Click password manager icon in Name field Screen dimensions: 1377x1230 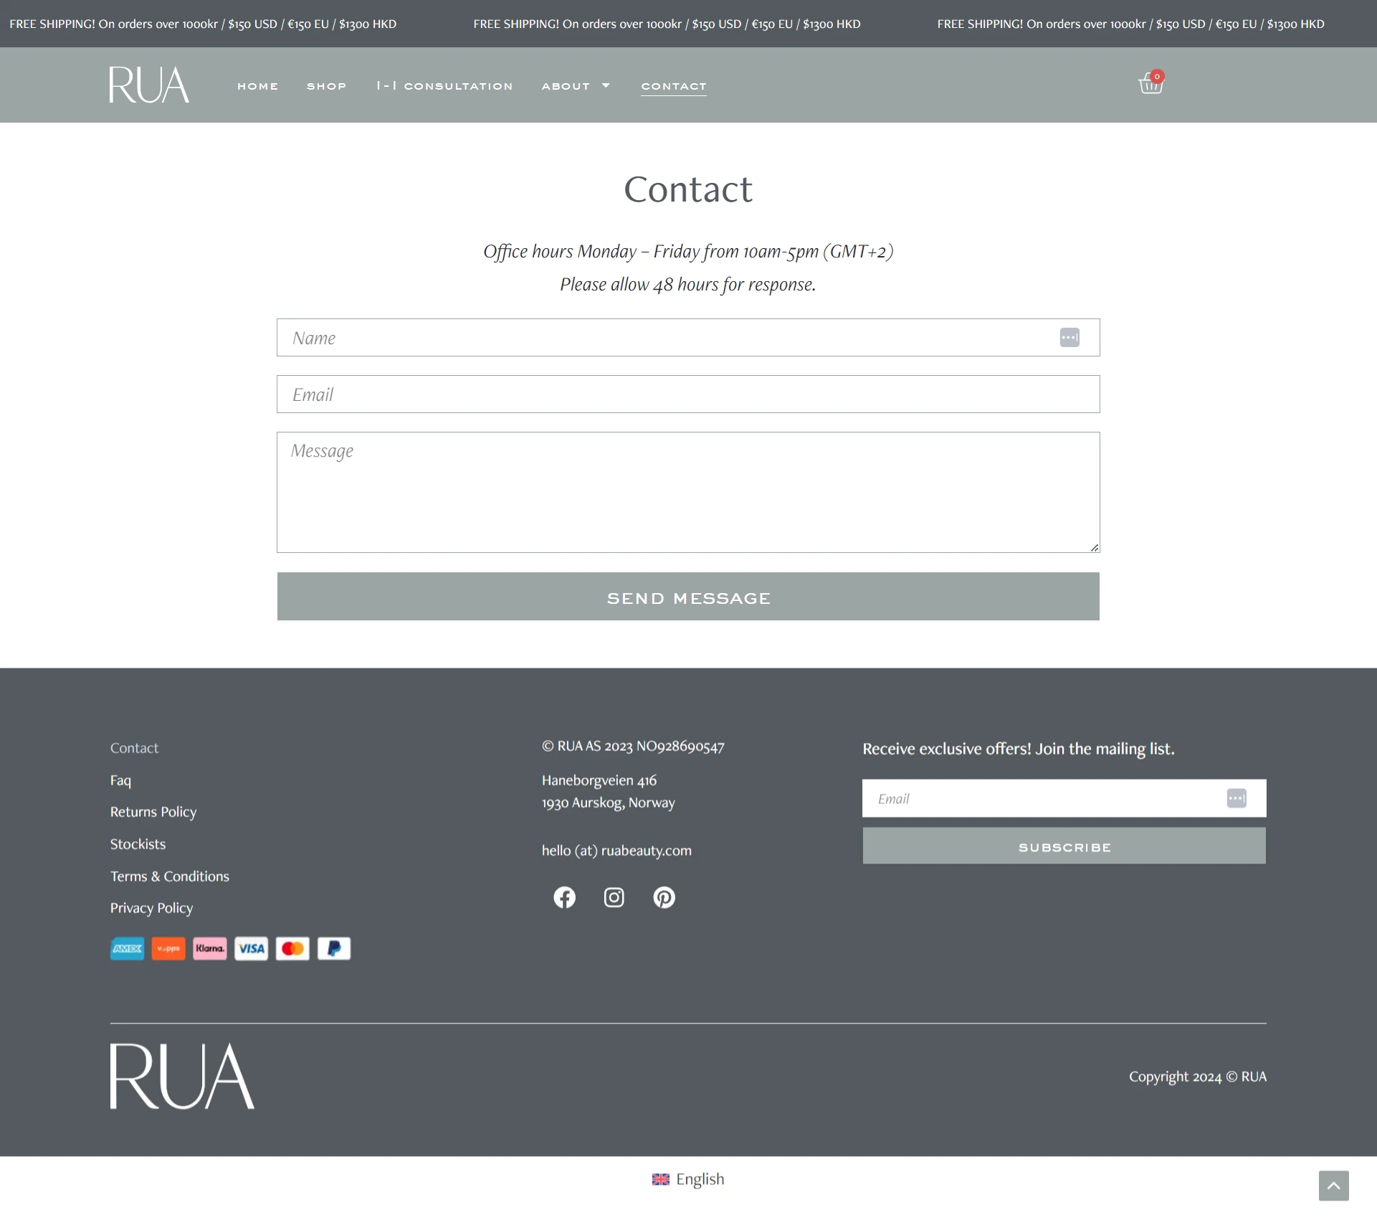[1069, 337]
